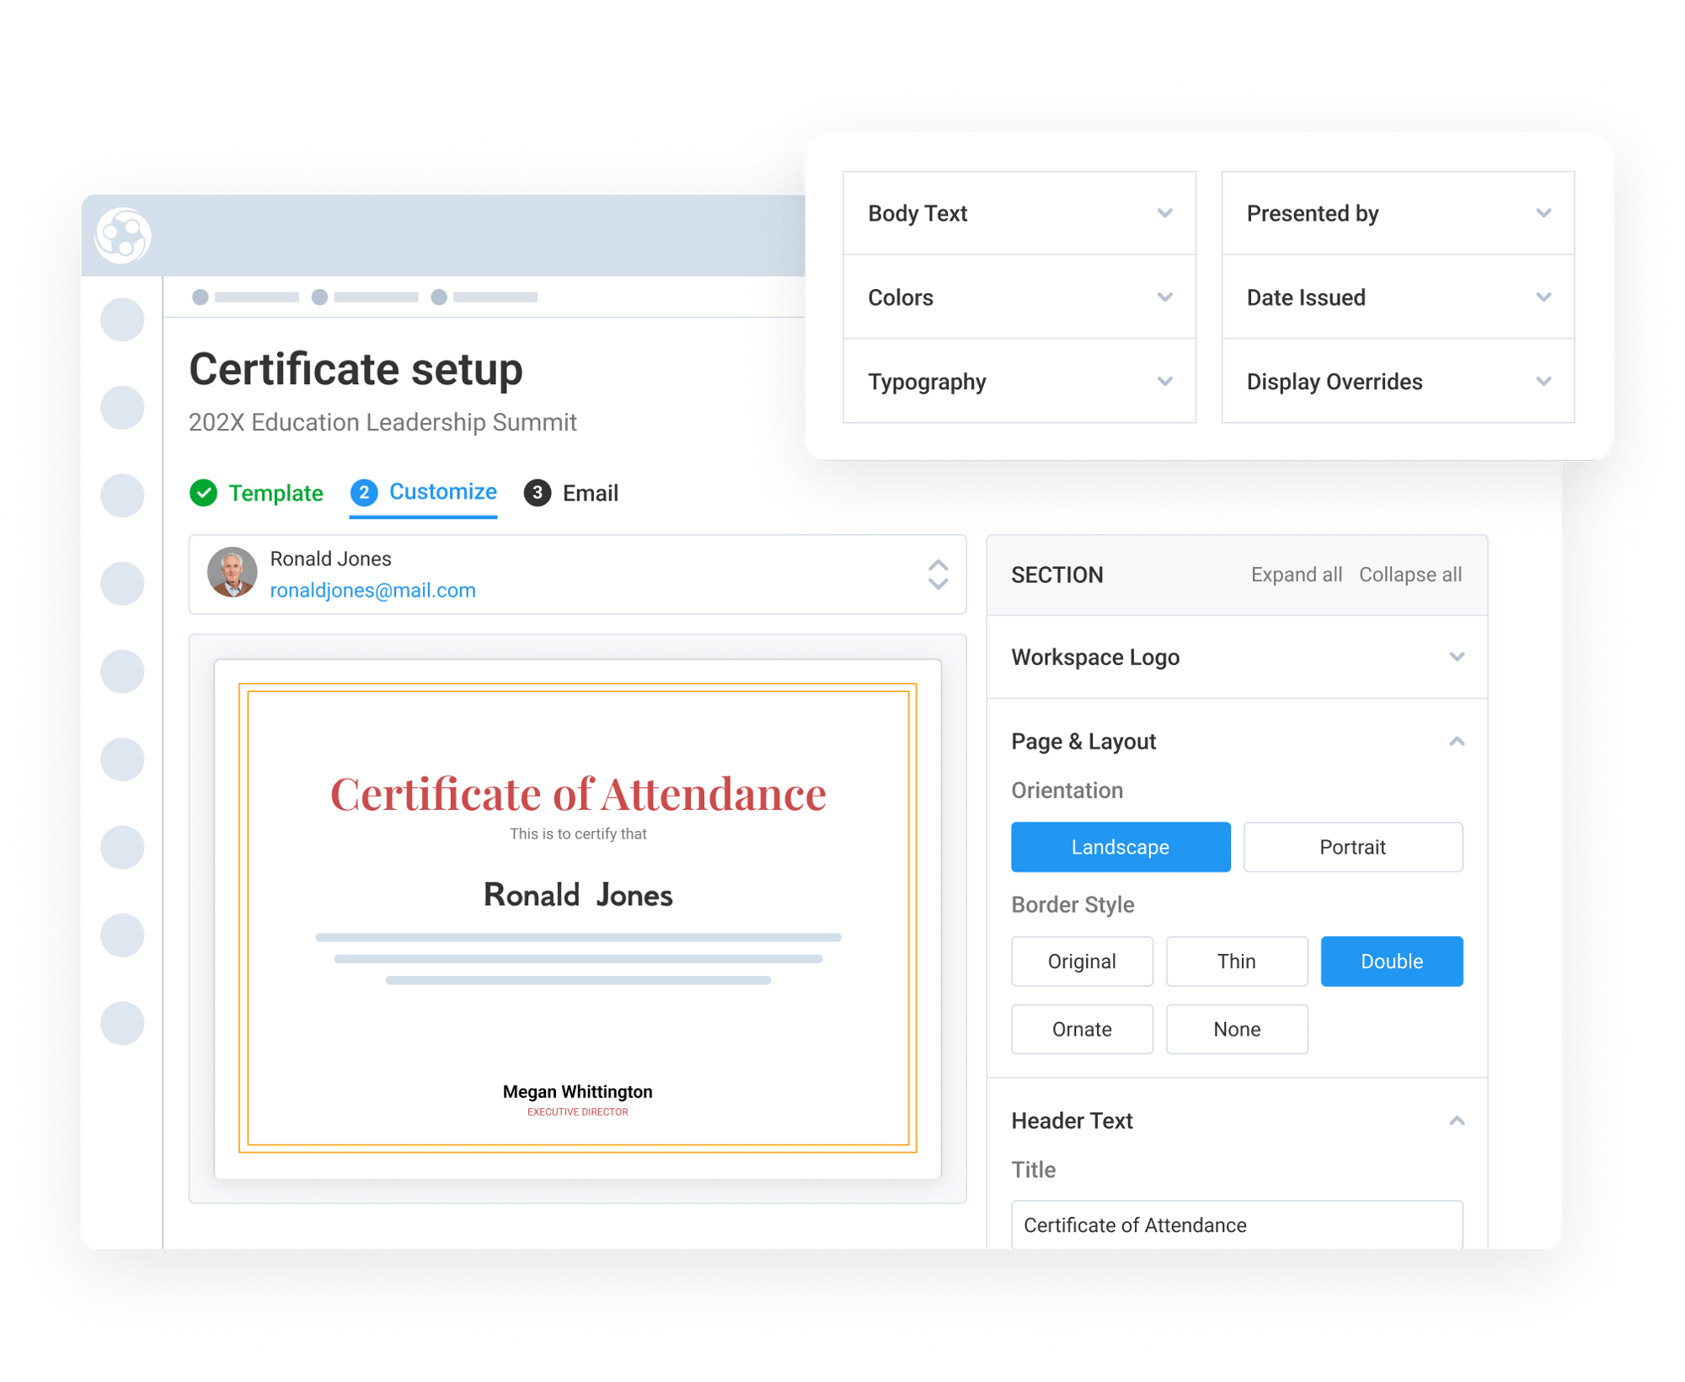This screenshot has height=1382, width=1685.
Task: Open recipient selector up-down arrows
Action: pos(938,575)
